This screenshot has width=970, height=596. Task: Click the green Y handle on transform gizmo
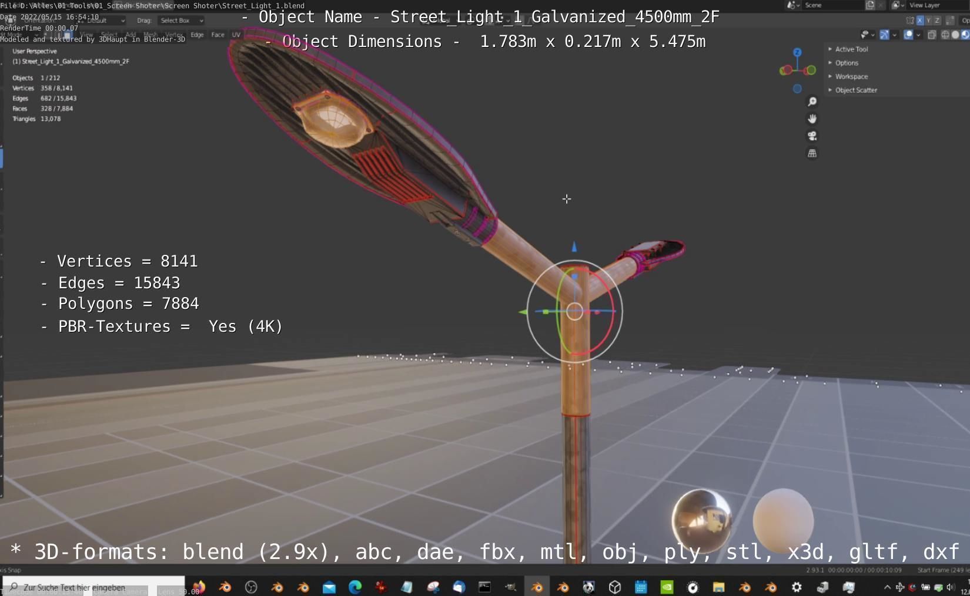pyautogui.click(x=546, y=312)
